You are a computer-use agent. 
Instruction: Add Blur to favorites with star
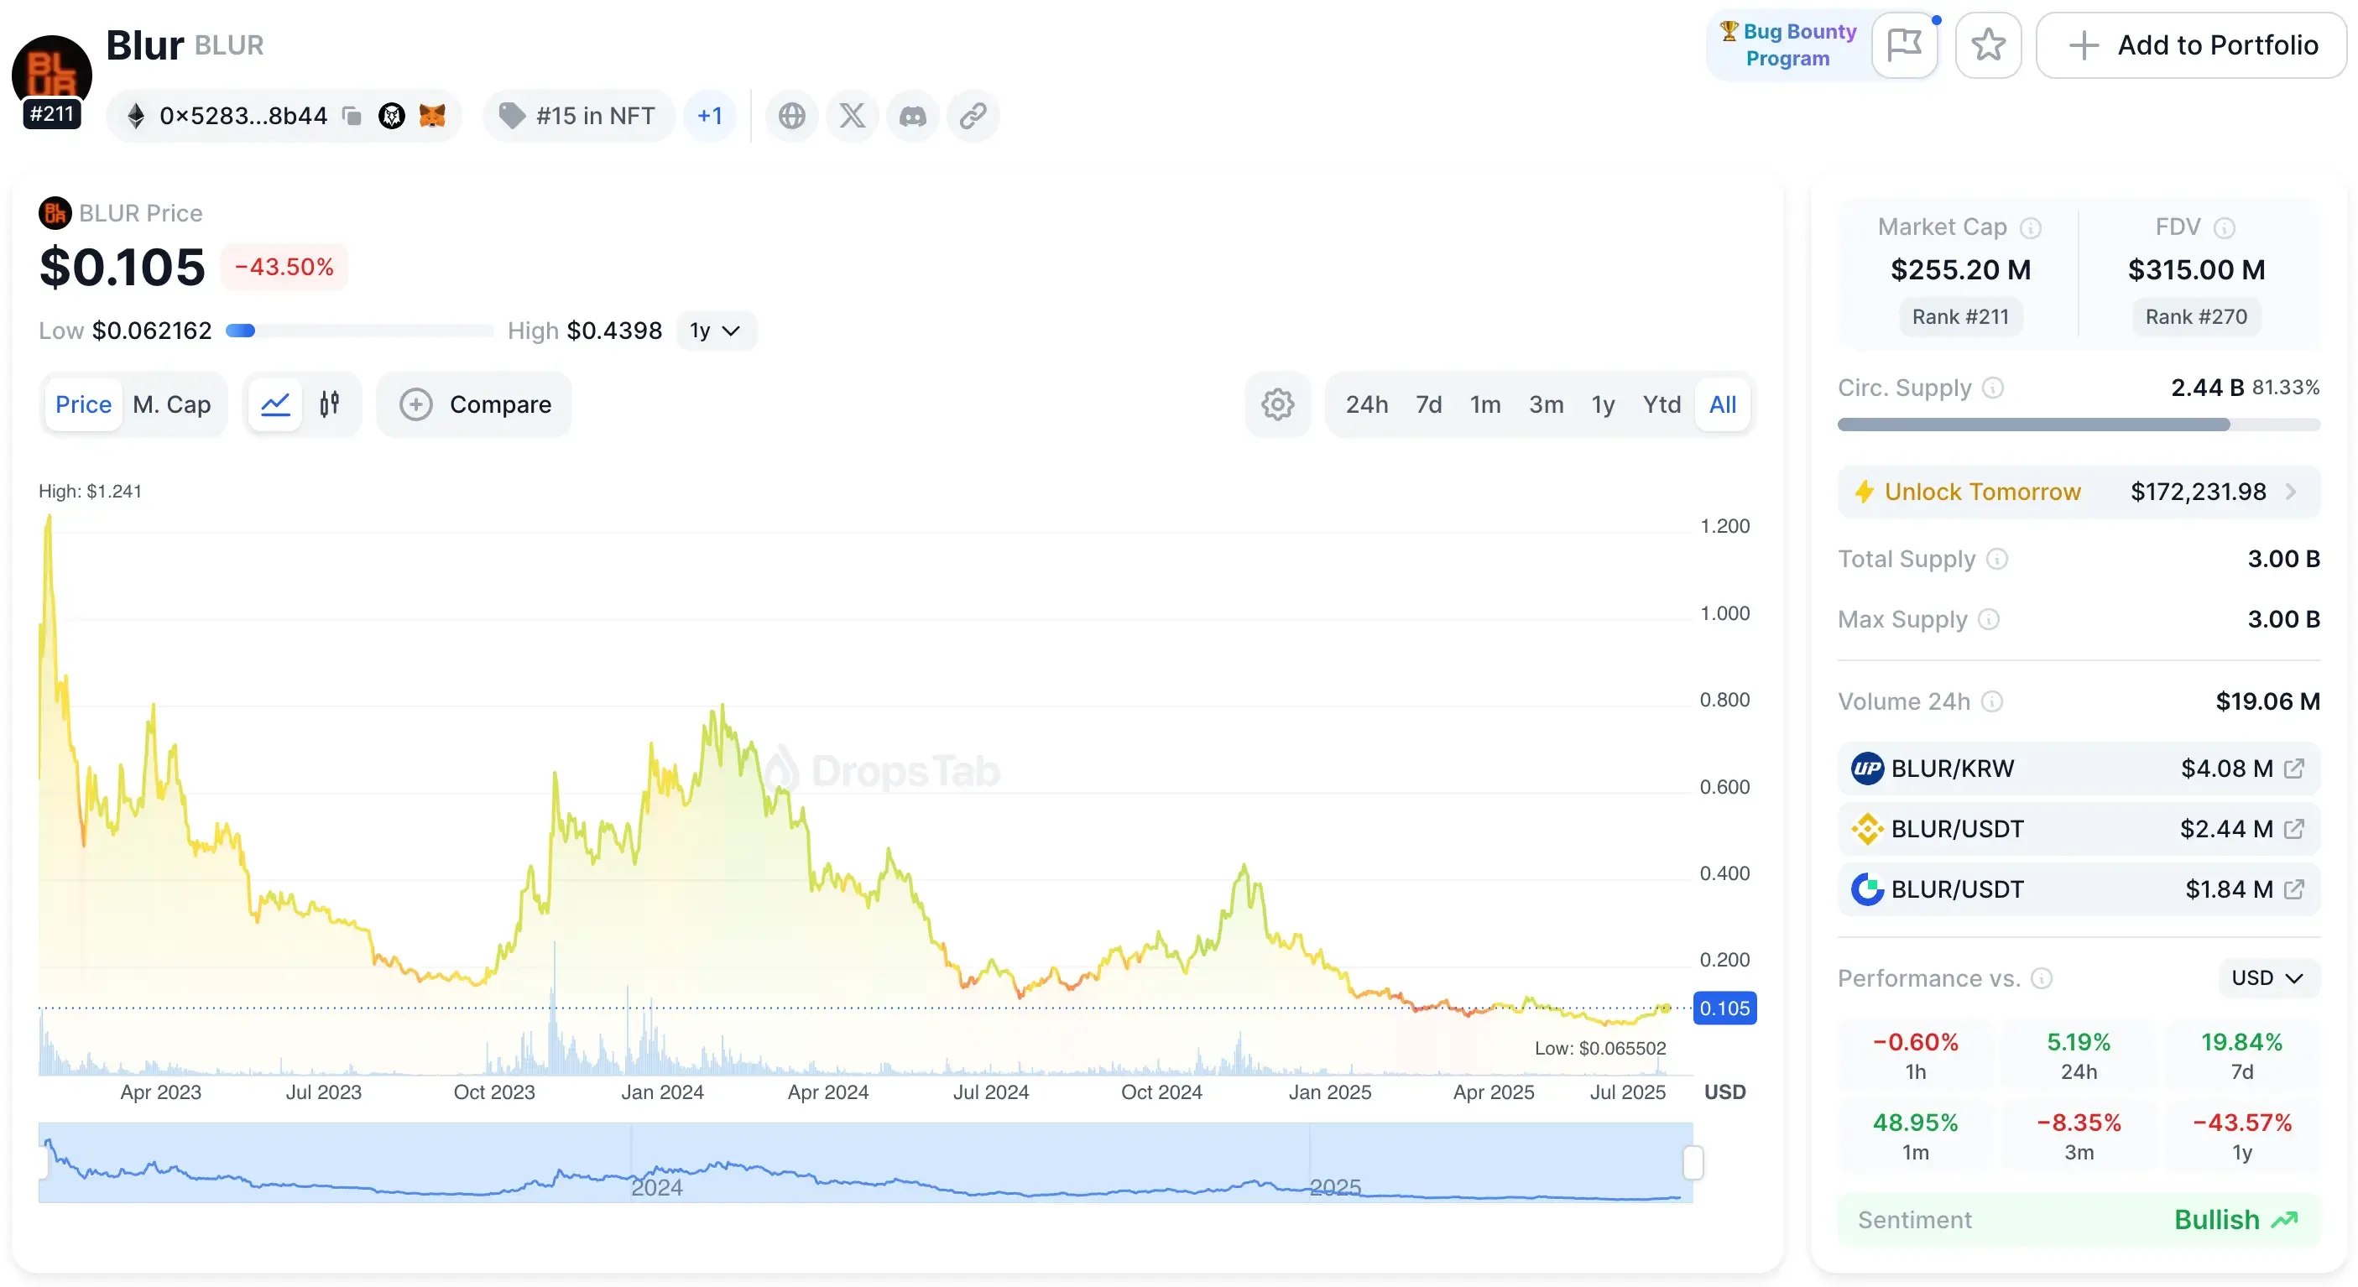click(1988, 44)
